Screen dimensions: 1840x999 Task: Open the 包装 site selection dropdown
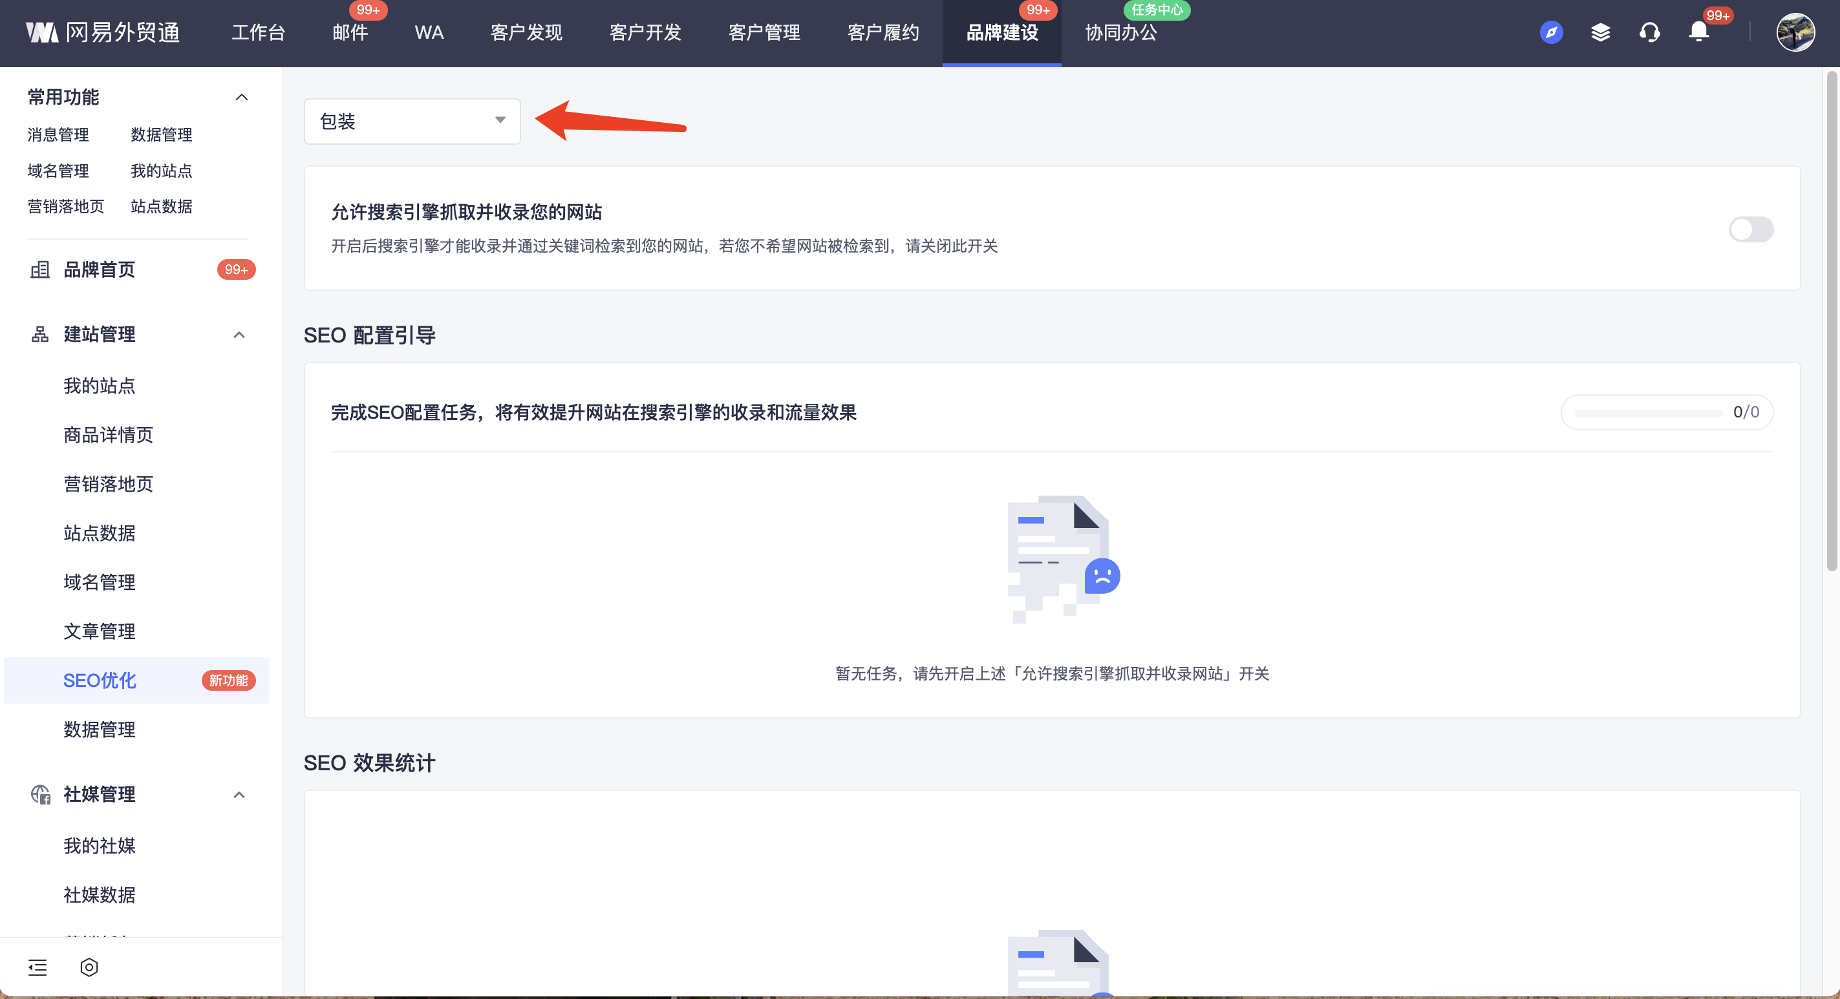coord(412,121)
